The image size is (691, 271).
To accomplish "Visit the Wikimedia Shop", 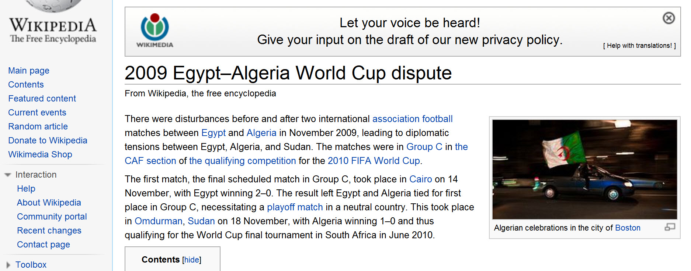I will (40, 154).
